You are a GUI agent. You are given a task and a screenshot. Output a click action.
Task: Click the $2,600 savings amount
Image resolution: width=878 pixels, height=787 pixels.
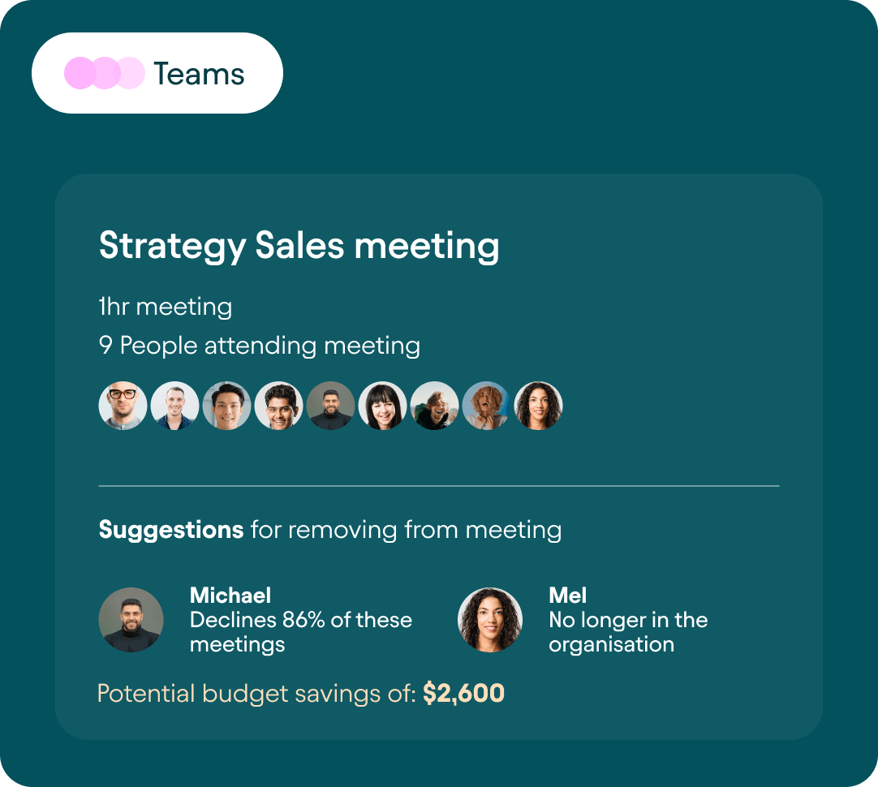click(463, 693)
